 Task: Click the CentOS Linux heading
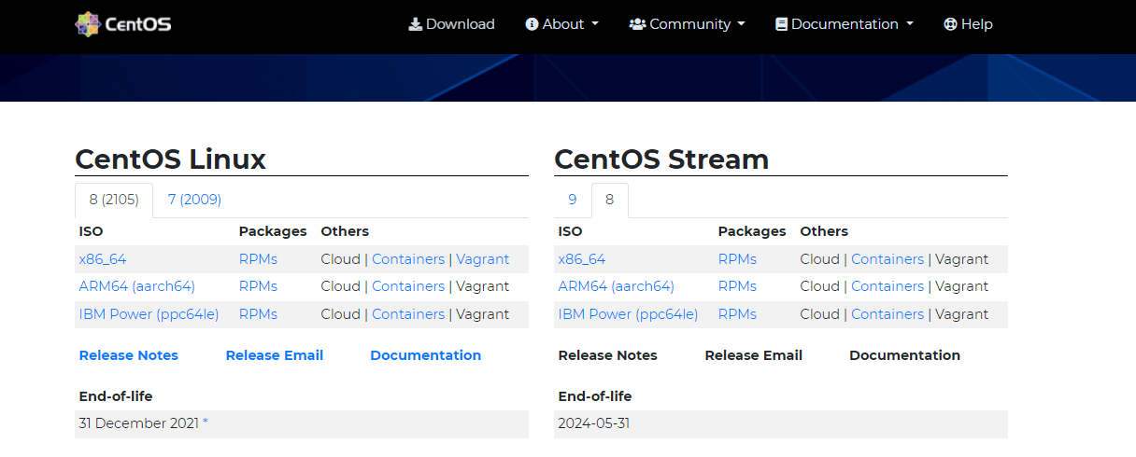point(171,159)
